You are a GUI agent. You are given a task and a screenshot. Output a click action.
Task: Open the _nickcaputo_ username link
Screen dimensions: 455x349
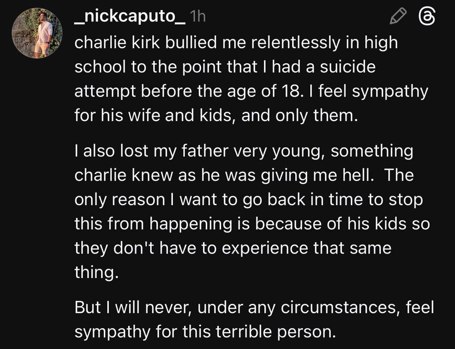coord(129,17)
